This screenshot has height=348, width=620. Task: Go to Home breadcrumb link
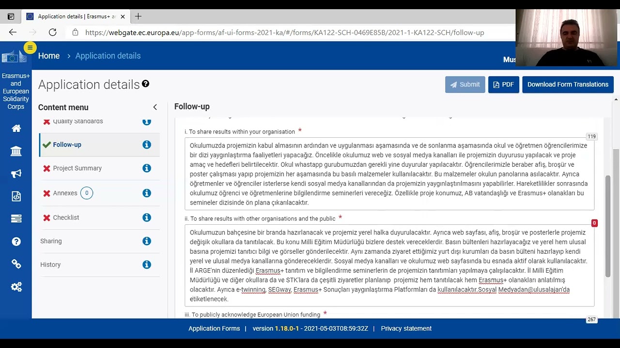click(49, 56)
